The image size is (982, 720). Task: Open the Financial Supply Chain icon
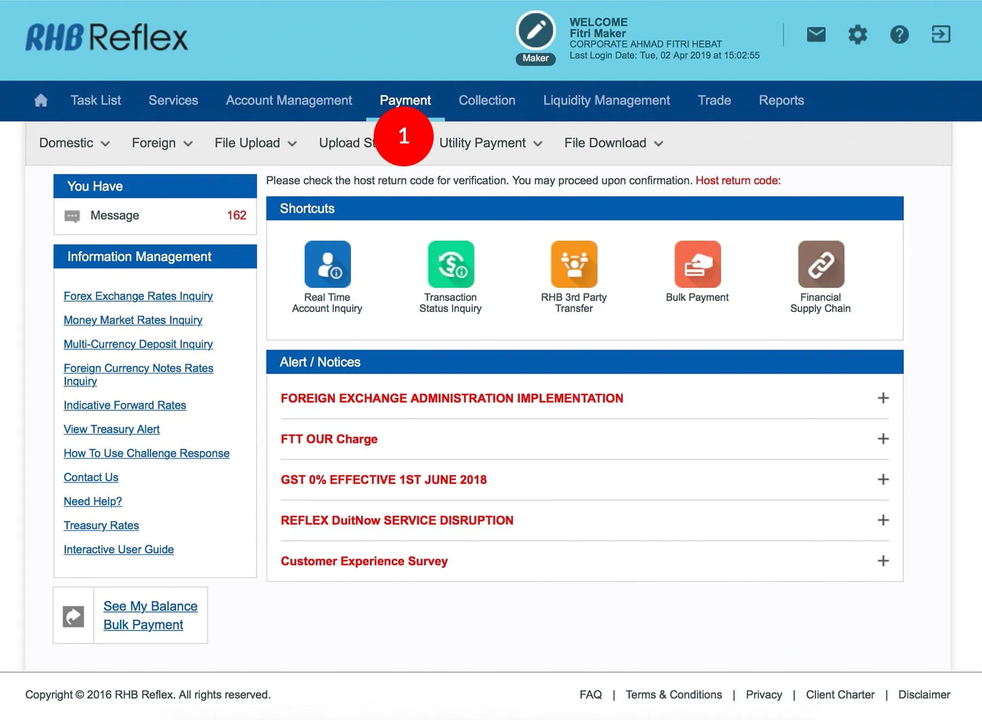pyautogui.click(x=821, y=265)
